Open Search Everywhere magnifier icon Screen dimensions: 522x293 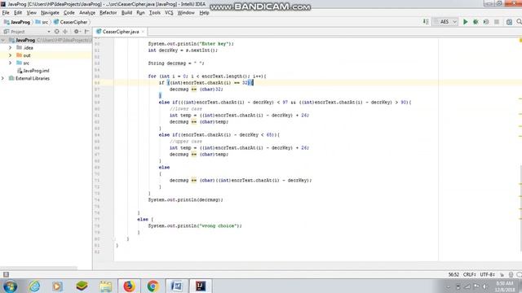coord(519,22)
